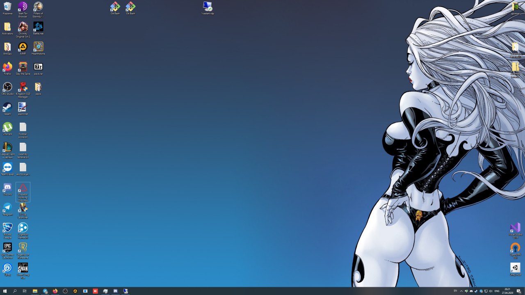Open the clock showing 20:21
The height and width of the screenshot is (295, 525).
point(507,291)
